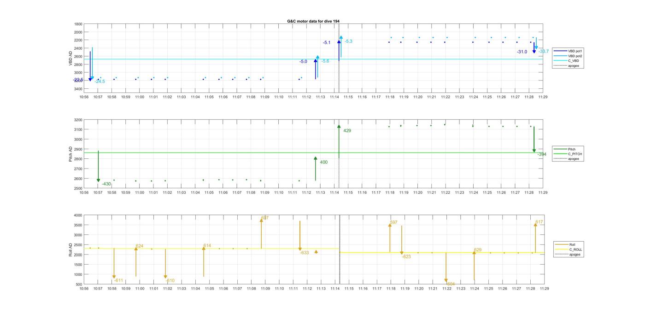Screen dimensions: 645x319
Task: Click the '-5.3' annotation in VBD plot
Action: click(x=348, y=41)
